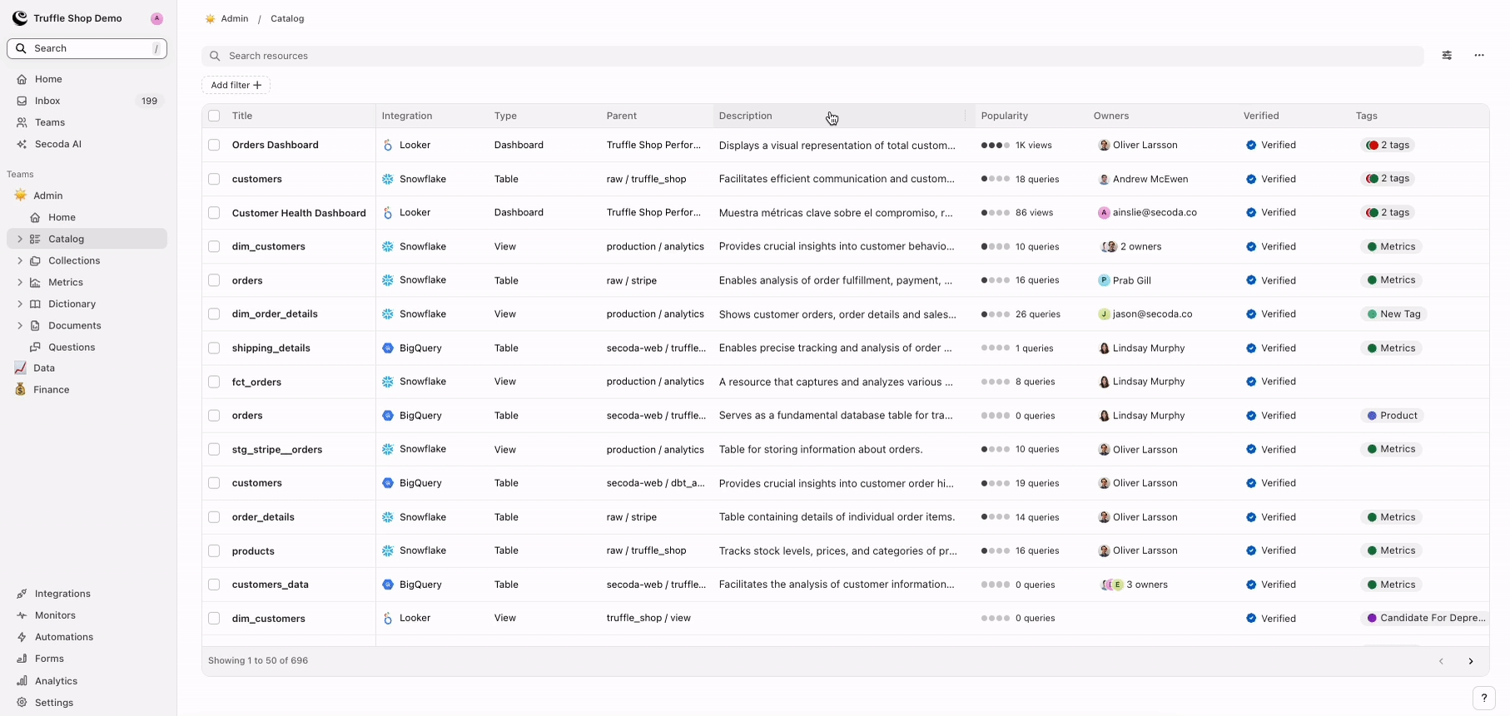Image resolution: width=1510 pixels, height=716 pixels.
Task: Tick the select-all checkbox in header row
Action: coord(214,116)
